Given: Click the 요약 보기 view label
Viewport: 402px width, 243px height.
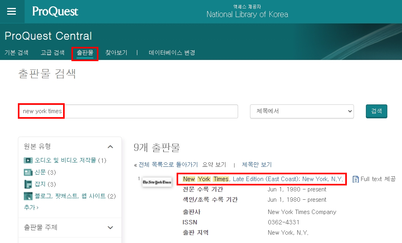Looking at the screenshot, I should point(214,165).
